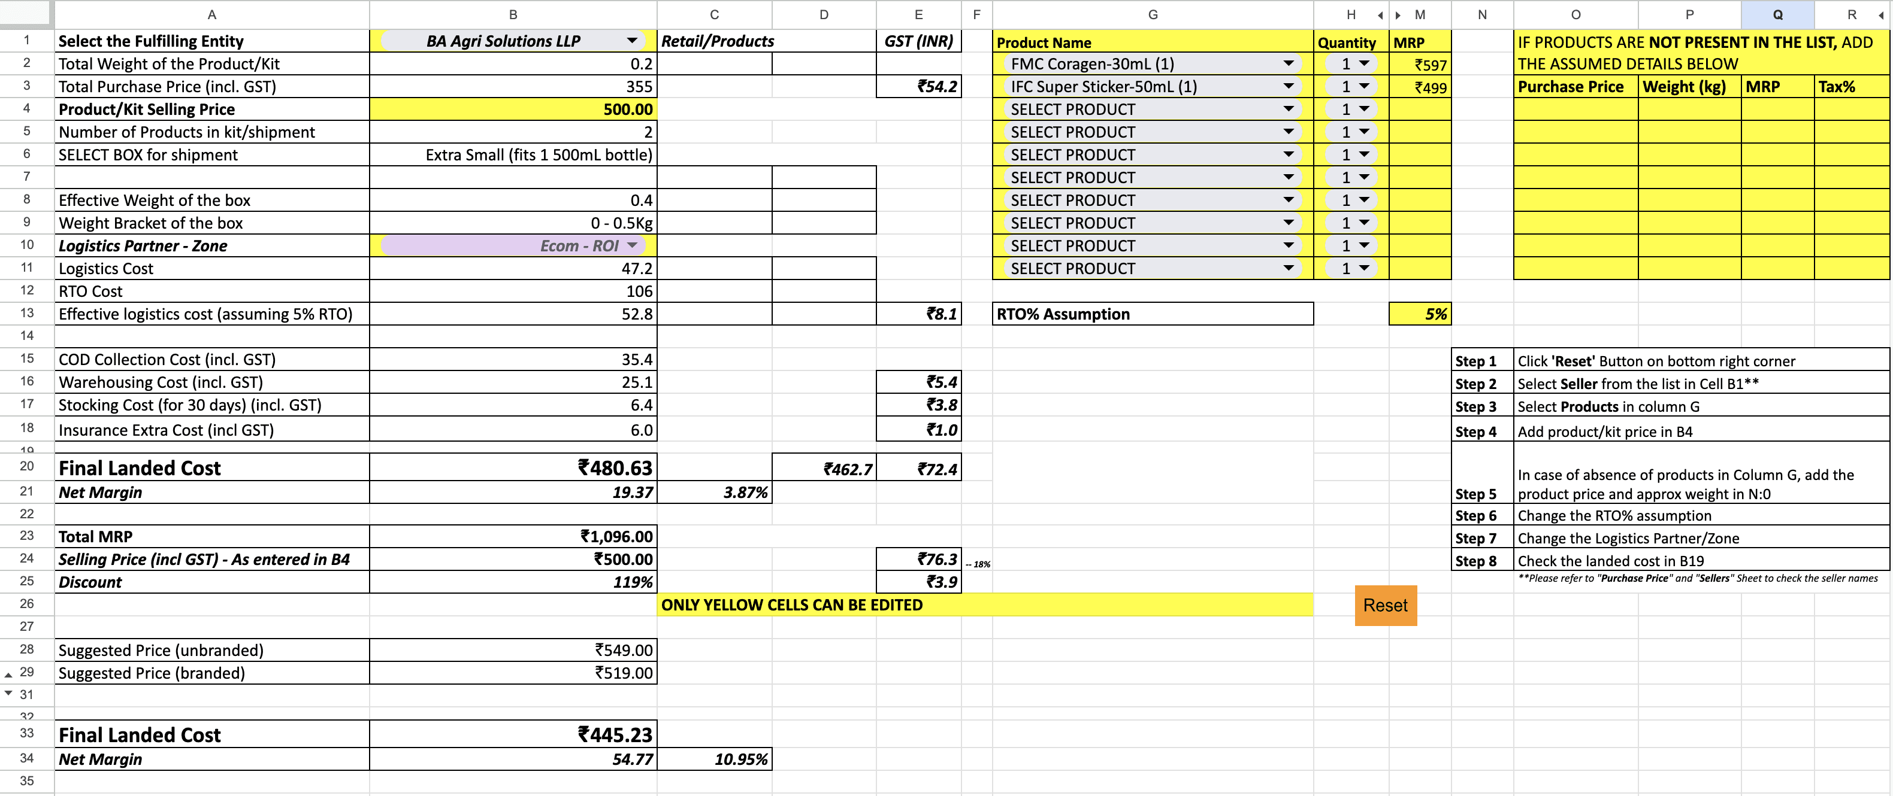This screenshot has width=1893, height=796.
Task: Click the unhide arrow next to column R
Action: click(1881, 15)
